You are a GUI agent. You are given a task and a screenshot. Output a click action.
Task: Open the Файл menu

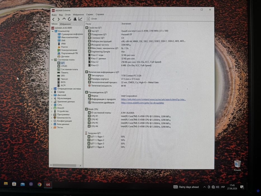[54, 15]
